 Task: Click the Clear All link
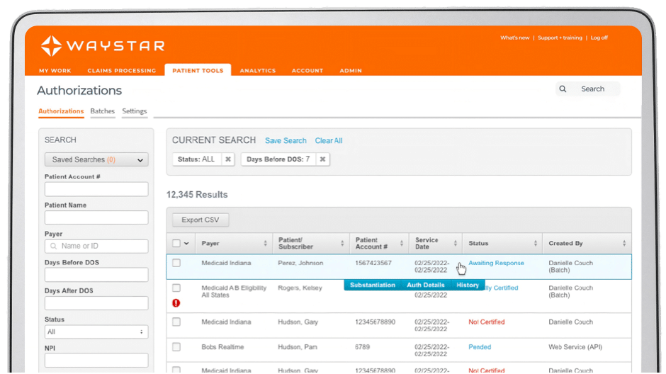tap(329, 140)
